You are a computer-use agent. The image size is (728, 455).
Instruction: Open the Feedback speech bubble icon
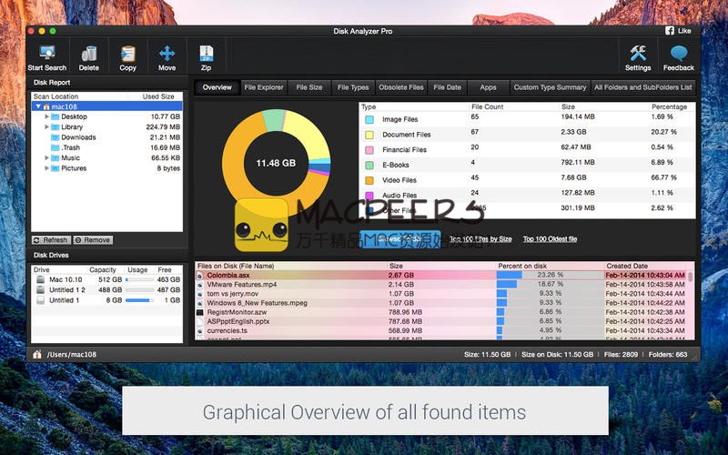[679, 54]
